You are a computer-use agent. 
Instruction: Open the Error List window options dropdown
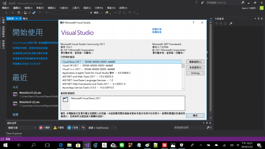pos(203,123)
